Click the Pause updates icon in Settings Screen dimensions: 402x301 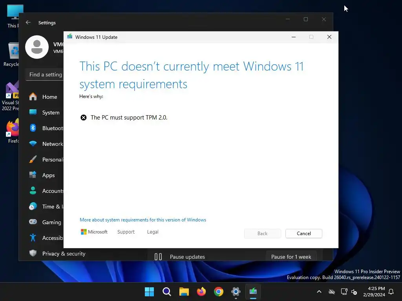158,257
